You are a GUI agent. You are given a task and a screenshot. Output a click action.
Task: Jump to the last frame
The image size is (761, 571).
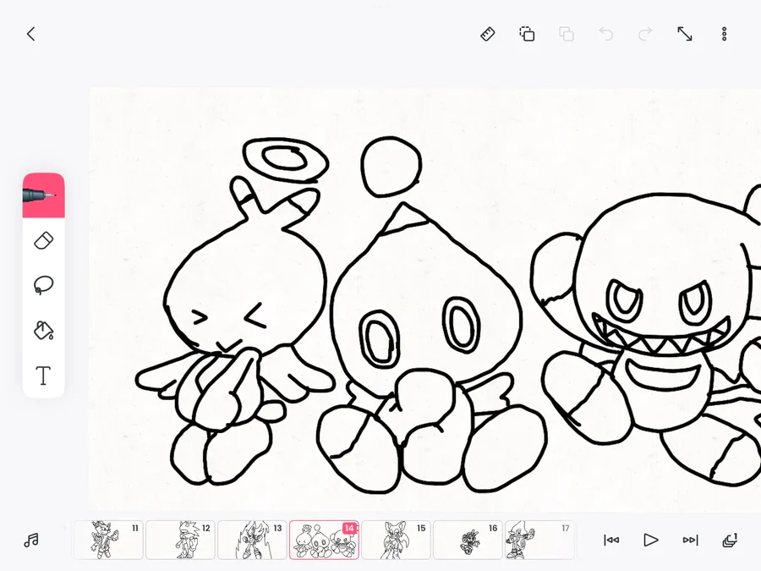[x=690, y=540]
